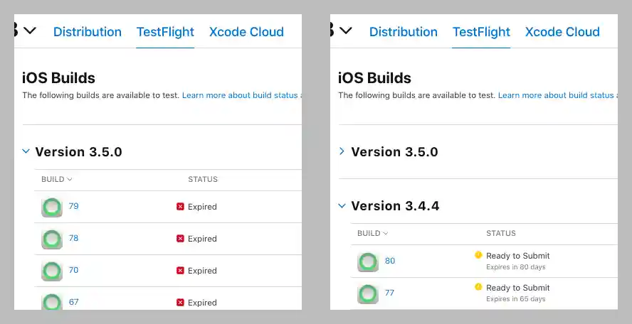Click the 'Expired' text for build 79
This screenshot has height=324, width=632.
(202, 207)
